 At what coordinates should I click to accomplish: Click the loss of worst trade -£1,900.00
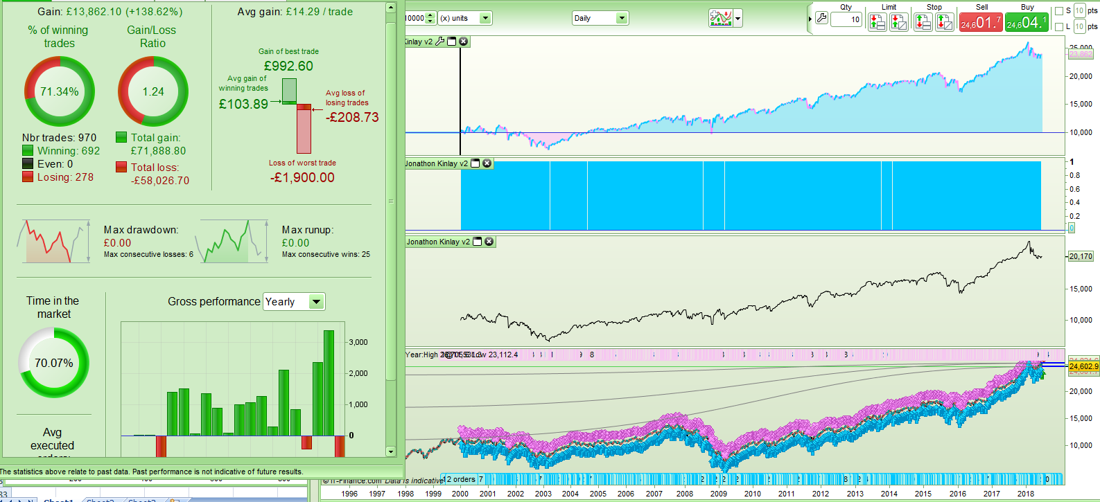302,177
